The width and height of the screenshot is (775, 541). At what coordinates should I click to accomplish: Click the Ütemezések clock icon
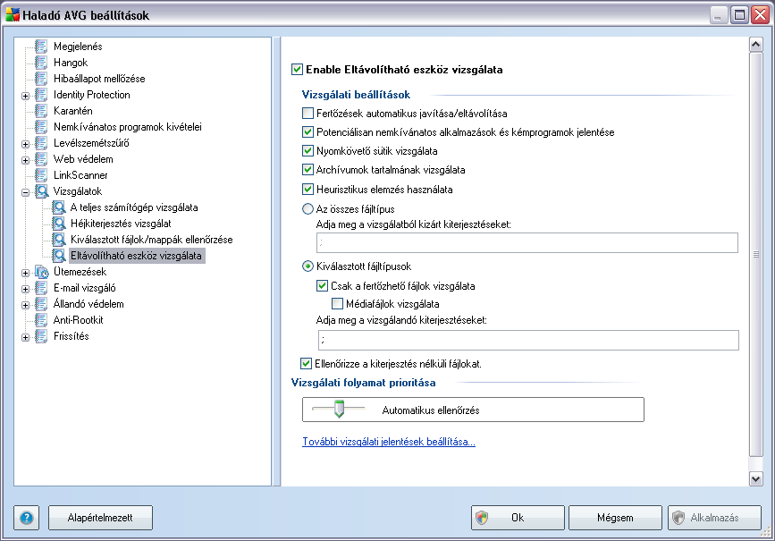[x=41, y=272]
